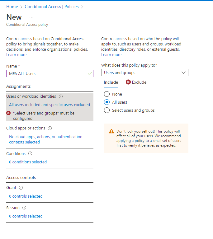213x239 pixels.
Task: Click the orange warning triangle icon
Action: [x=111, y=131]
